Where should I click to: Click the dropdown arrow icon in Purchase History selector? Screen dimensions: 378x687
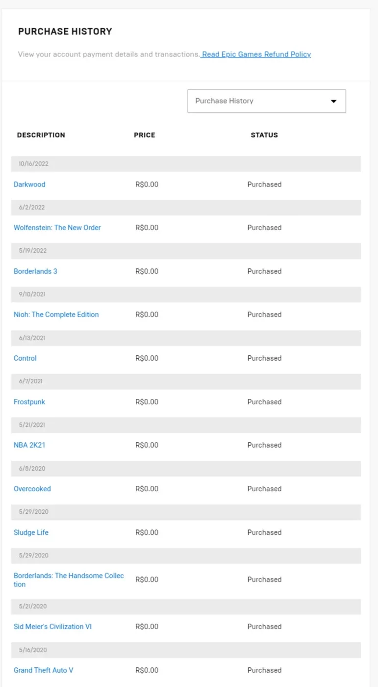coord(333,101)
